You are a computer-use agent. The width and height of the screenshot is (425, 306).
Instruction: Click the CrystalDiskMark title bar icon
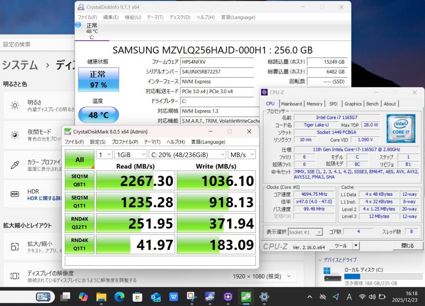pos(68,132)
